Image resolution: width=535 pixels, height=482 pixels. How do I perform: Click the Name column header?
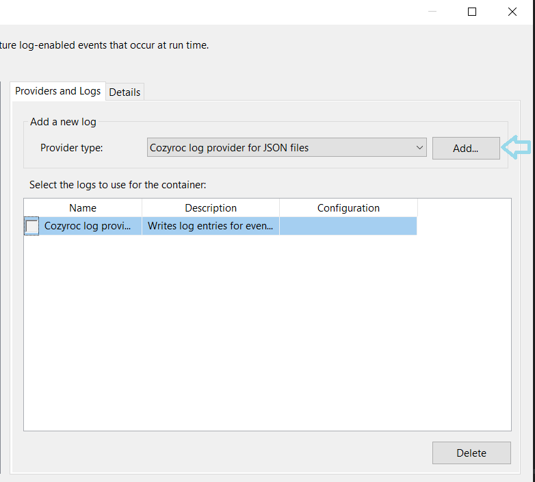click(83, 208)
